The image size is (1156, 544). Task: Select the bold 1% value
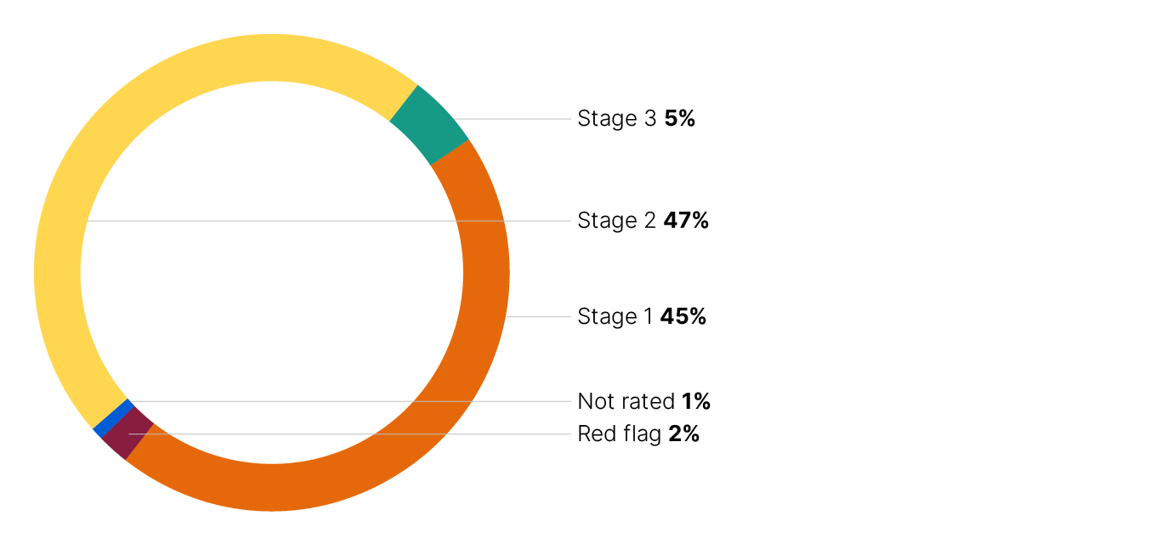tap(695, 401)
